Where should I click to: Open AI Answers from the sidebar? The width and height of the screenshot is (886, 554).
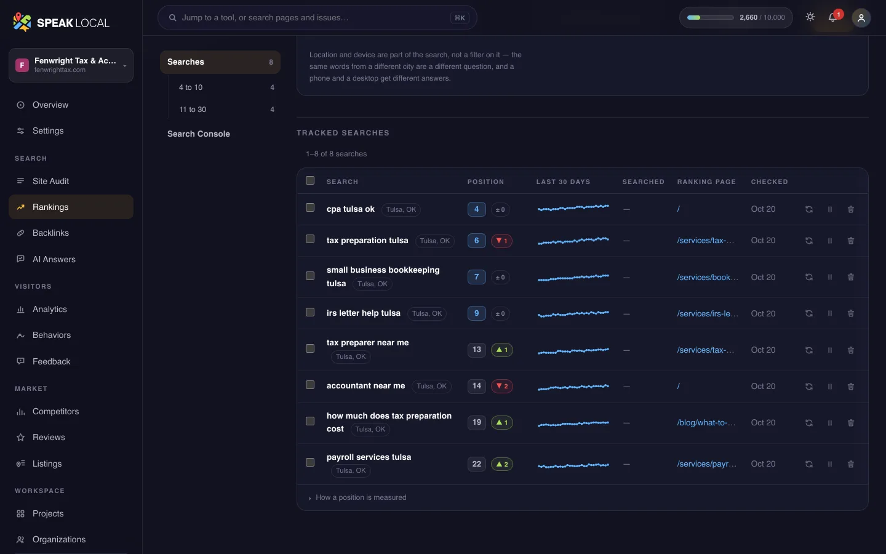coord(71,259)
